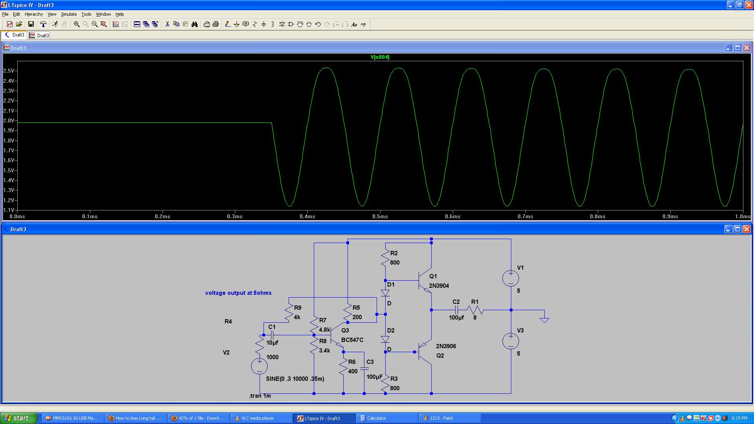The image size is (754, 424).
Task: Click the V(n004) trace label
Action: pos(380,57)
